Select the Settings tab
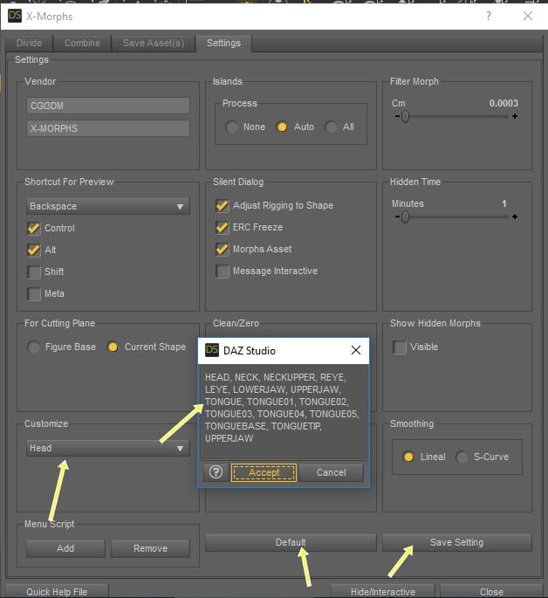The width and height of the screenshot is (548, 598). pyautogui.click(x=223, y=43)
